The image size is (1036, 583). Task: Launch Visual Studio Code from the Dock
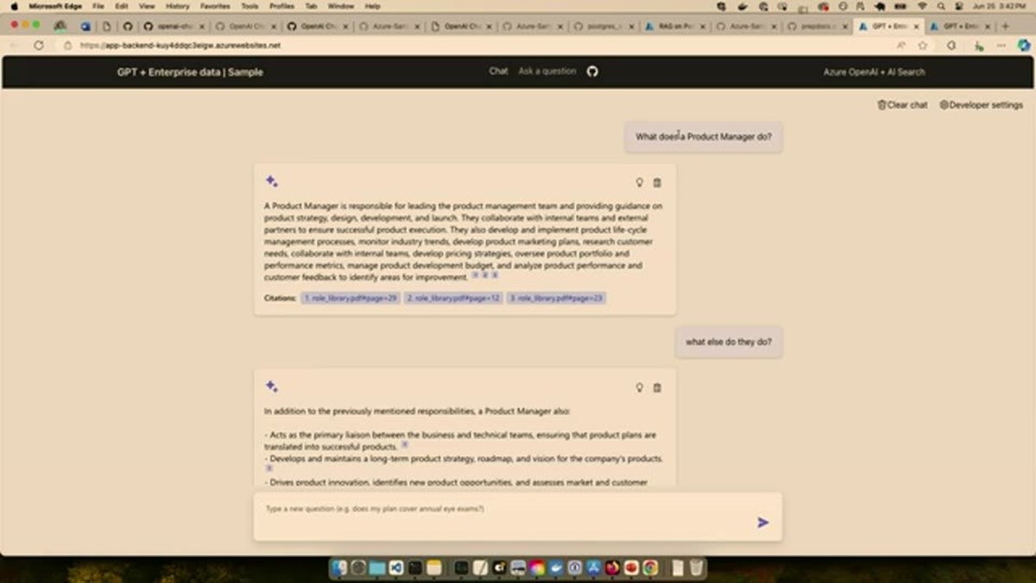396,567
